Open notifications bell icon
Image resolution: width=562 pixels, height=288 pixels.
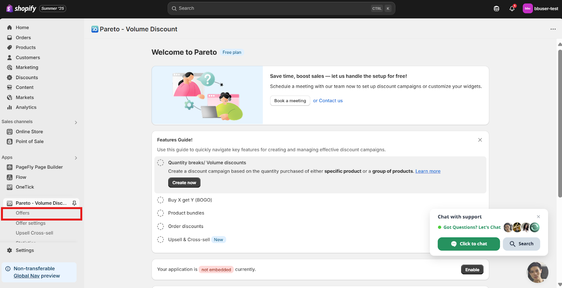[512, 8]
